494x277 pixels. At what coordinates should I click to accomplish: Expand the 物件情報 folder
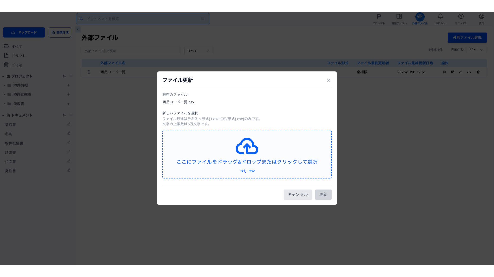point(4,85)
